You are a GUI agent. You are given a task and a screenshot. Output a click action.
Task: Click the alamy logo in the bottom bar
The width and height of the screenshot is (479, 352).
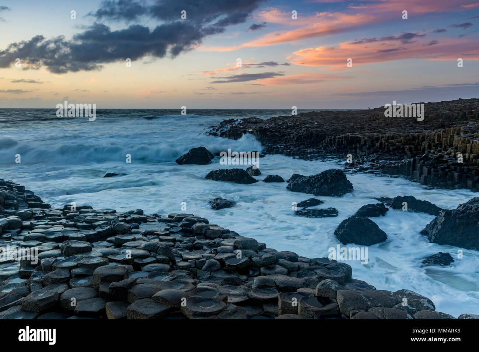(x=37, y=335)
